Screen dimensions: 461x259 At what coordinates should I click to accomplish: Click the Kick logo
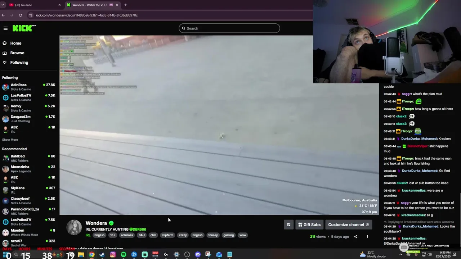click(24, 28)
